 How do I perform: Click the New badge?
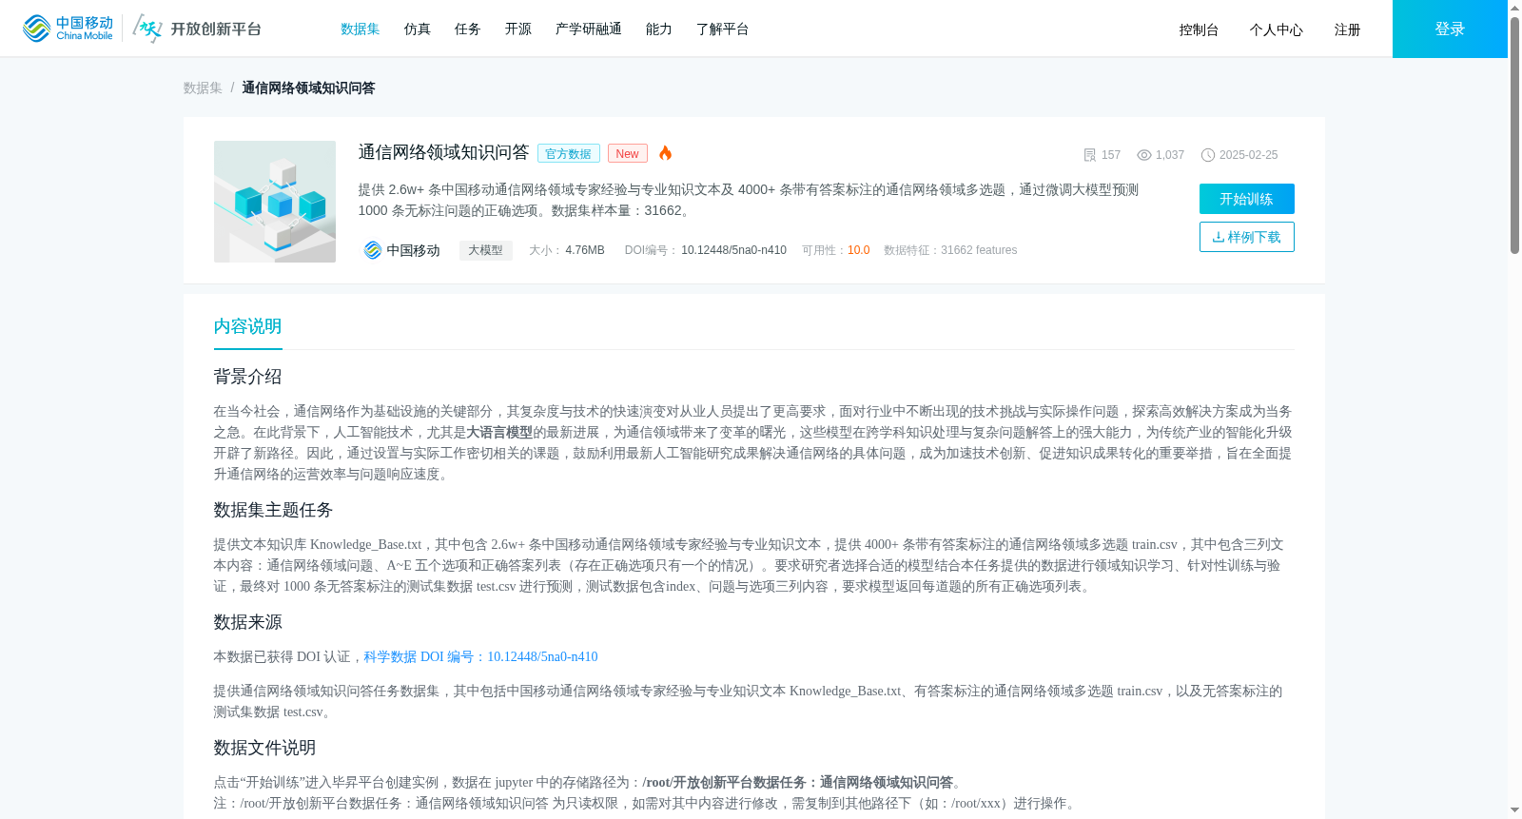click(x=628, y=153)
